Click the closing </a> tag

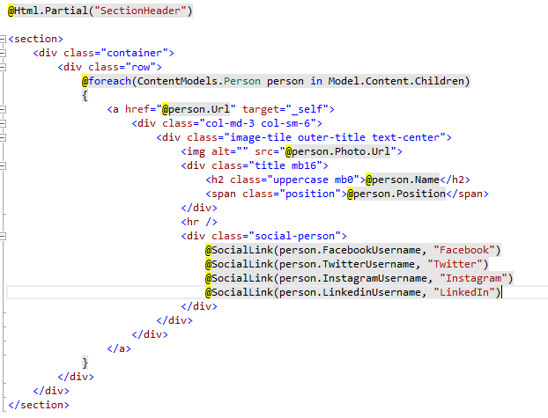coord(119,348)
